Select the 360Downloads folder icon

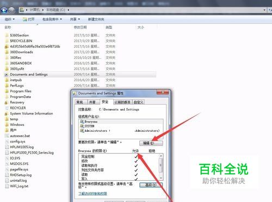point(7,52)
